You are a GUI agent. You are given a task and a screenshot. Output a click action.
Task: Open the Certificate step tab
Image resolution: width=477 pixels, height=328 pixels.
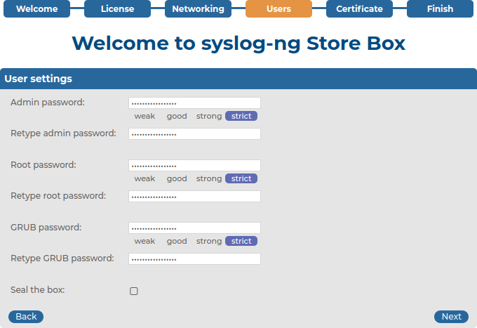click(x=359, y=8)
